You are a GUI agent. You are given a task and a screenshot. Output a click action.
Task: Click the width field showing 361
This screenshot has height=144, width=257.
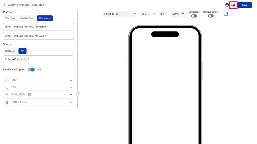[145, 14]
